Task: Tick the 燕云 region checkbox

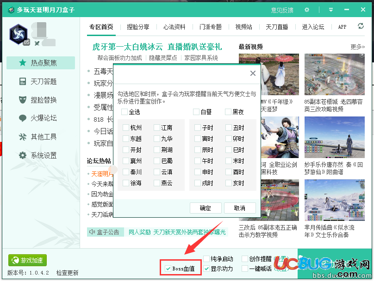Action: [x=157, y=183]
